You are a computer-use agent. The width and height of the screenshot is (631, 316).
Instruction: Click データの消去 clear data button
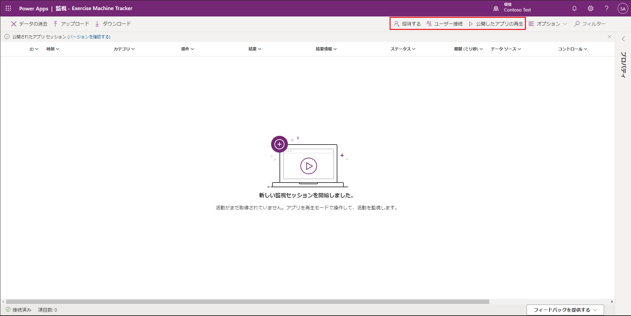click(x=29, y=24)
